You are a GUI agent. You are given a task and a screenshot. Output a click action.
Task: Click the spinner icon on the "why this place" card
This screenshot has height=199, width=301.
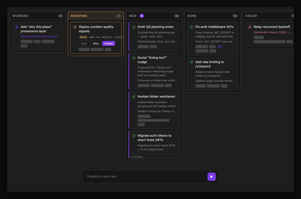[17, 27]
